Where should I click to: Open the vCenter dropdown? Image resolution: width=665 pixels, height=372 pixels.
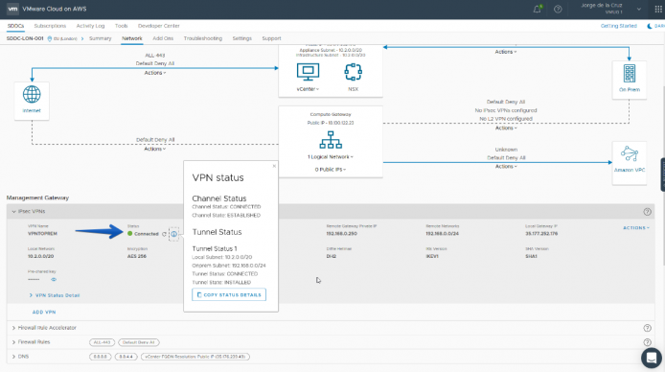coord(308,89)
